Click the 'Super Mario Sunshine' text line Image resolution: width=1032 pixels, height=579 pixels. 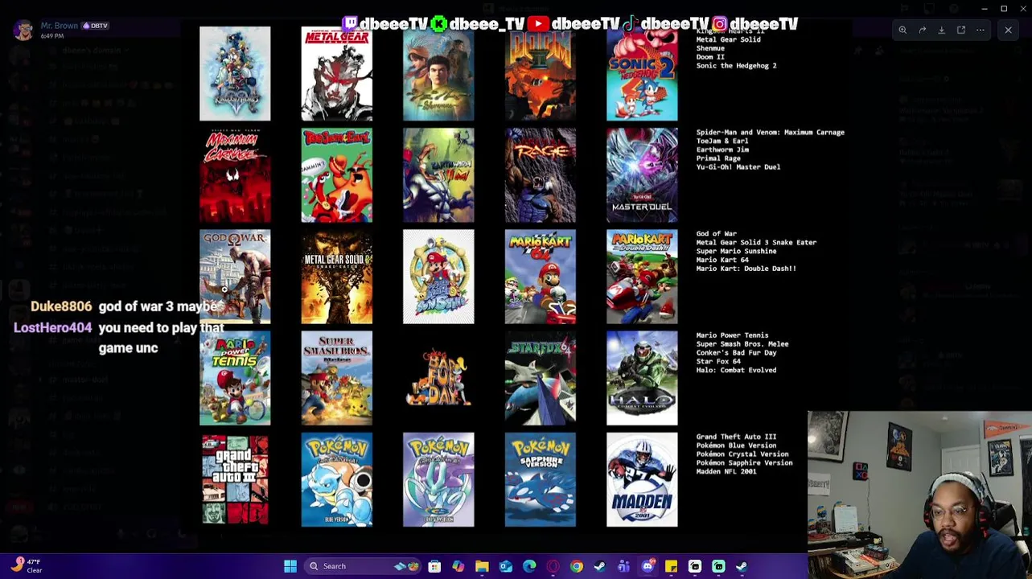pyautogui.click(x=736, y=252)
